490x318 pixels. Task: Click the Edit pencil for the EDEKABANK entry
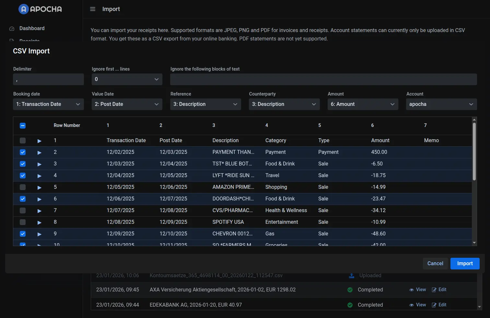[434, 305]
